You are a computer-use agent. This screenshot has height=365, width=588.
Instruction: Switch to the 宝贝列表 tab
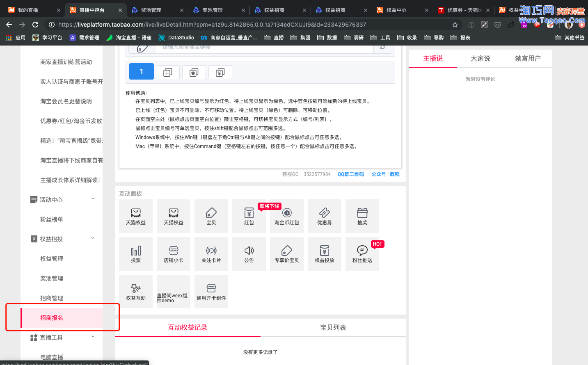[x=333, y=328]
